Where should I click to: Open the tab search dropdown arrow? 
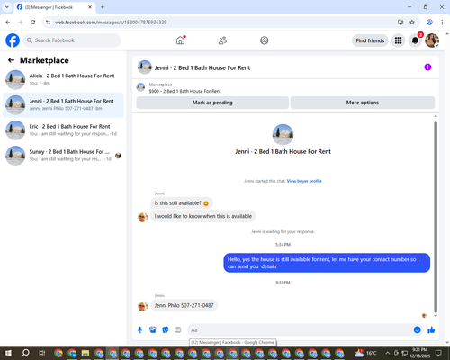coord(7,7)
